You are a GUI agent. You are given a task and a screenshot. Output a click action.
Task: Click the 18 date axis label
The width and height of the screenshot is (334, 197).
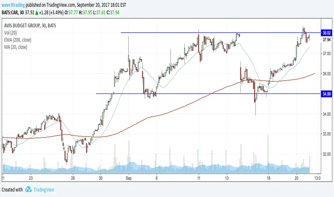(268, 178)
